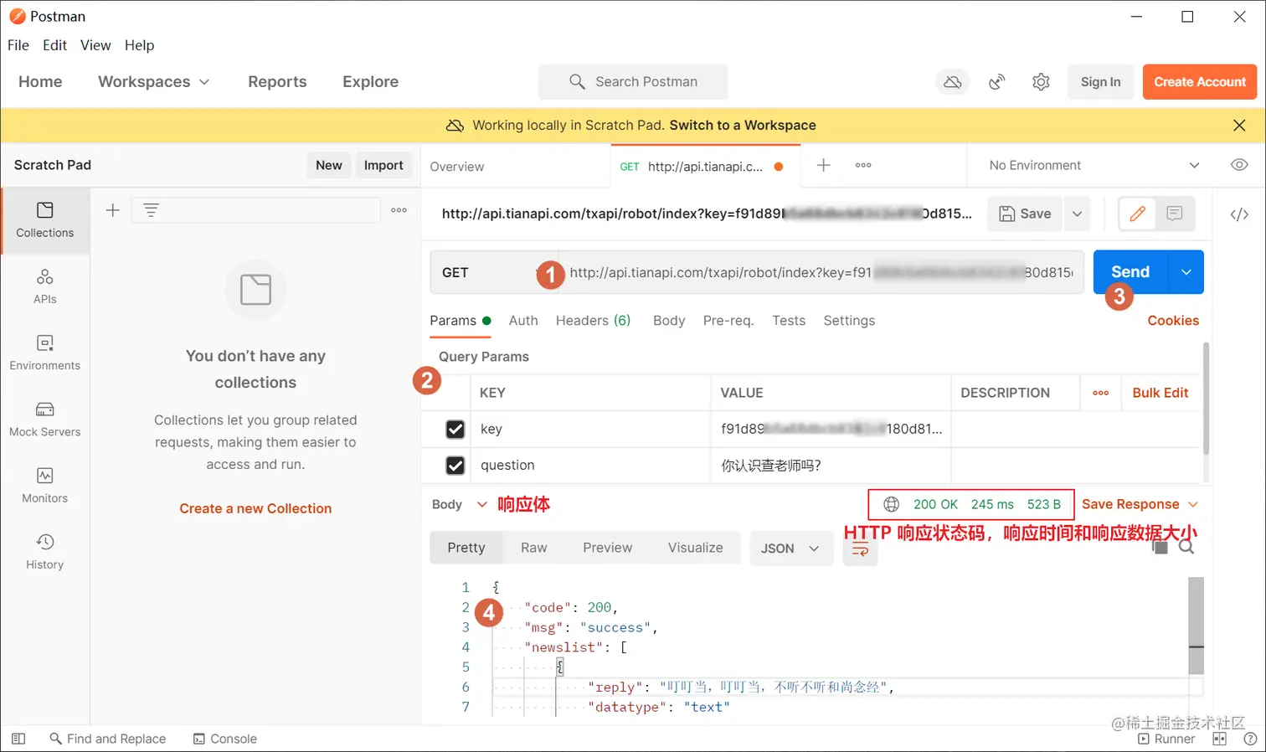Click the environment quick look eye icon
This screenshot has width=1266, height=752.
tap(1239, 165)
